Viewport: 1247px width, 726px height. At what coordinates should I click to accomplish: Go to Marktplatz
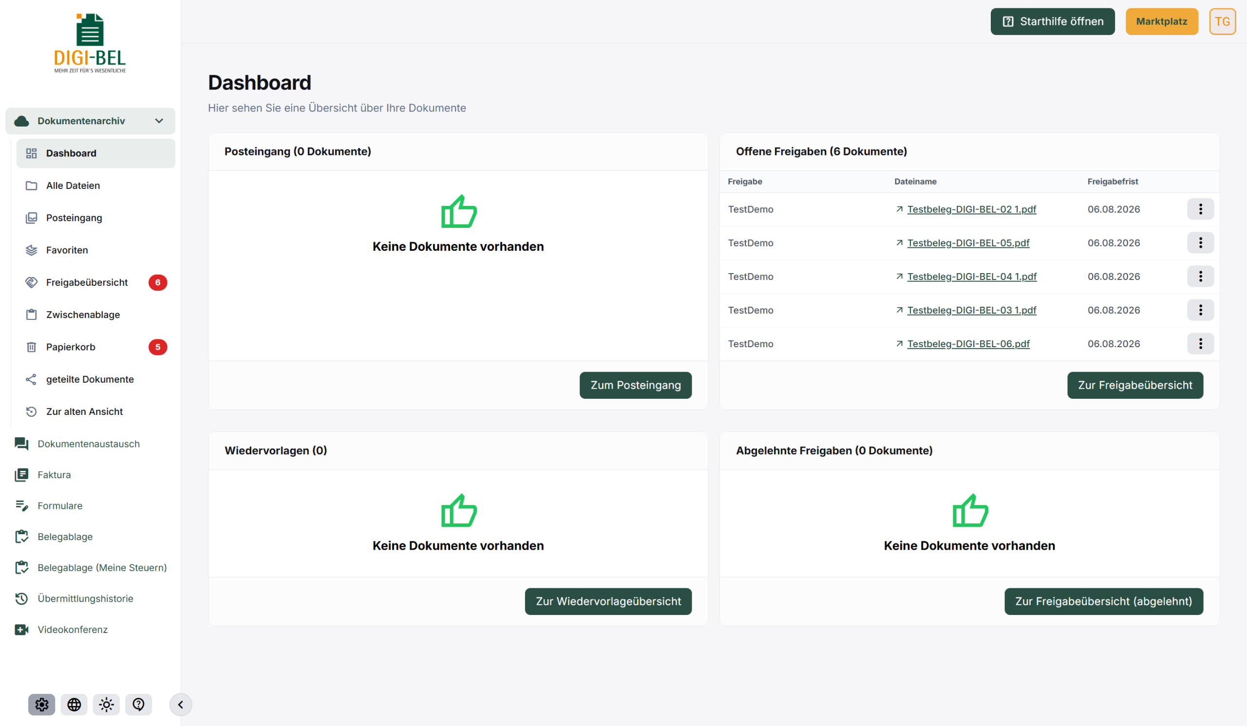pyautogui.click(x=1161, y=21)
